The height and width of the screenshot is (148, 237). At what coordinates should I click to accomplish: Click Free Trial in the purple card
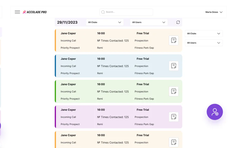tap(143, 110)
